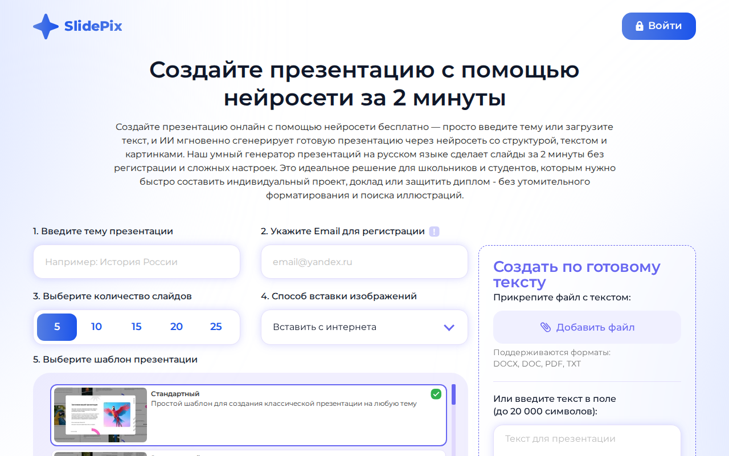Click the presentation topic input field

(136, 261)
